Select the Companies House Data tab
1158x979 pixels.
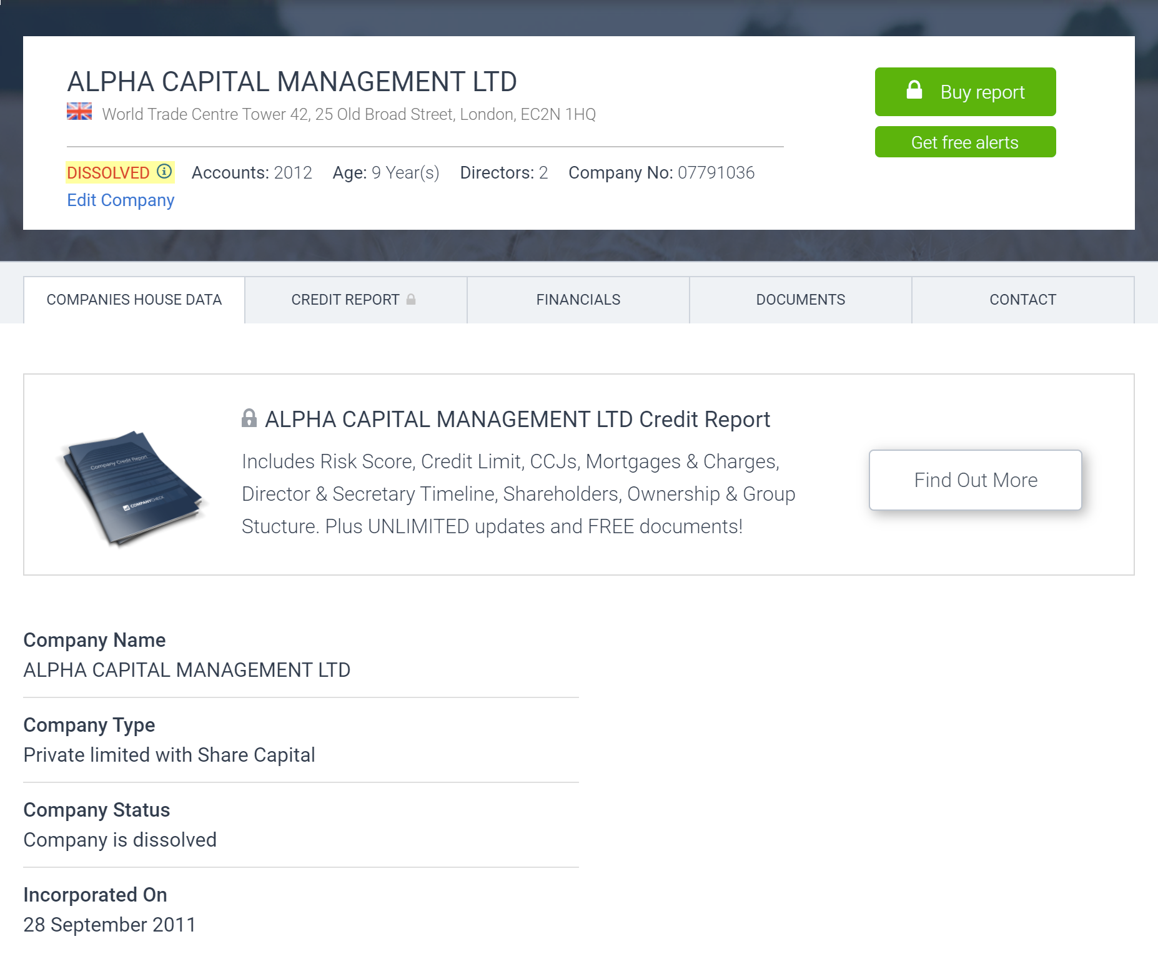click(134, 300)
